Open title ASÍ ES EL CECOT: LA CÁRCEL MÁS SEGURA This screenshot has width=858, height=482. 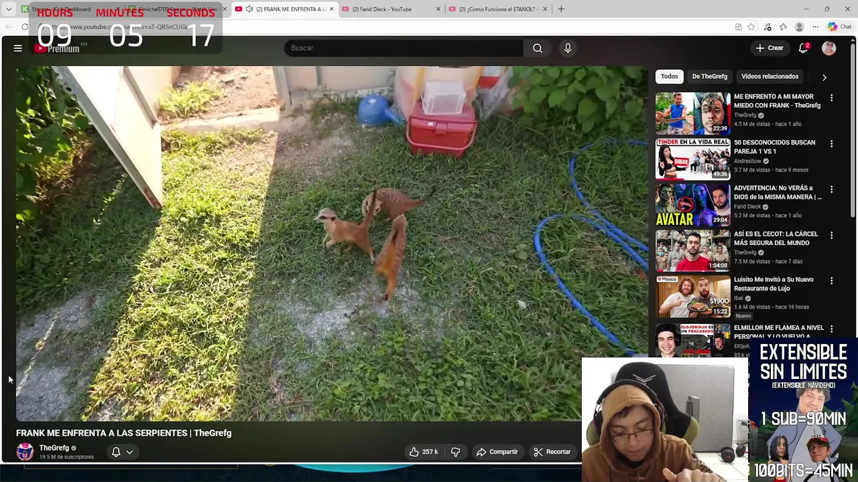[x=776, y=238]
